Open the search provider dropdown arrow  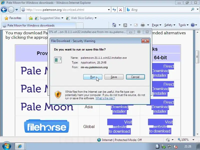(197, 9)
